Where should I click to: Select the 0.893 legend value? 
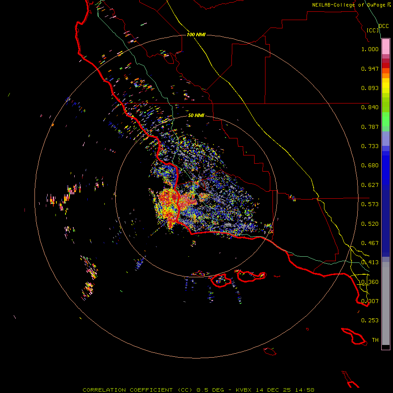[x=370, y=88]
